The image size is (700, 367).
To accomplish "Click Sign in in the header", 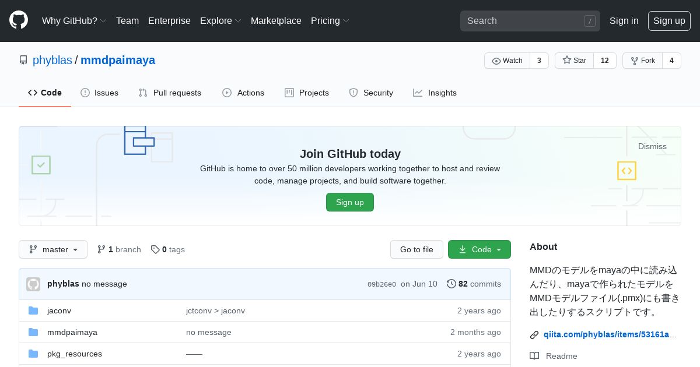I will [624, 20].
